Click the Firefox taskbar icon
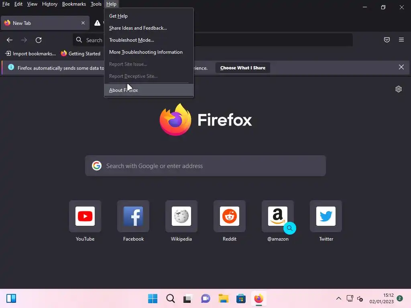This screenshot has width=411, height=308. coord(258,298)
